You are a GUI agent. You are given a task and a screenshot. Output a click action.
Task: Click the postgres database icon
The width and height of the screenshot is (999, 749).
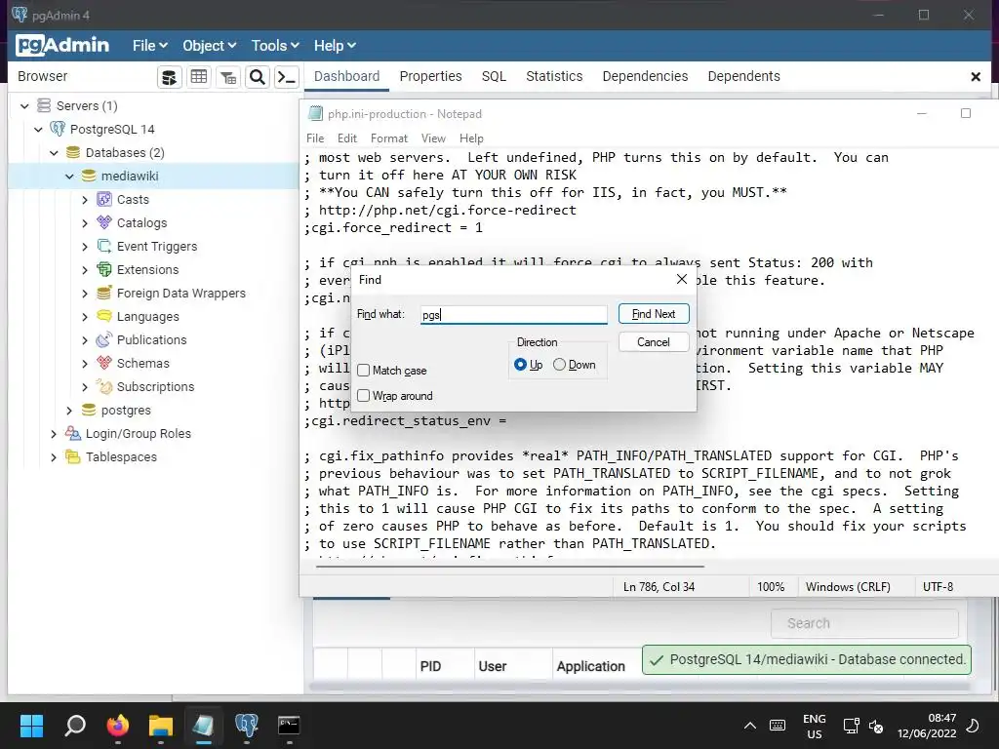pos(89,410)
